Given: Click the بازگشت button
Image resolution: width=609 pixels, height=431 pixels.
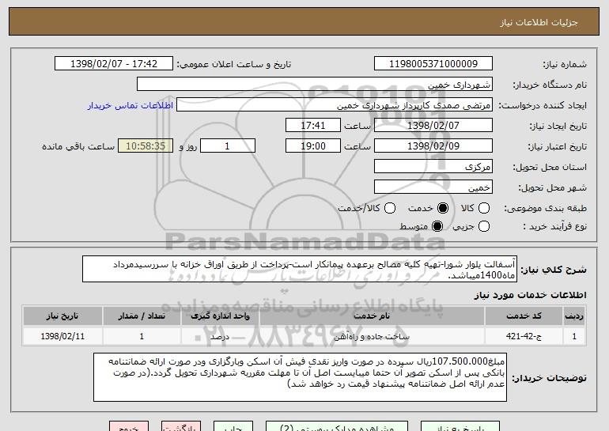Looking at the screenshot, I should tap(181, 426).
